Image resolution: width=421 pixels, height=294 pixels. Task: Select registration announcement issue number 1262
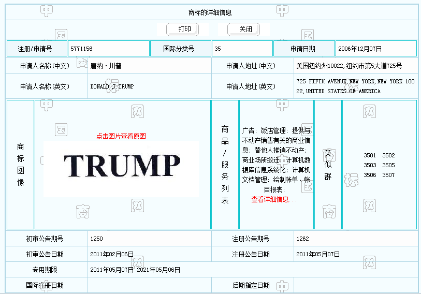(303, 239)
